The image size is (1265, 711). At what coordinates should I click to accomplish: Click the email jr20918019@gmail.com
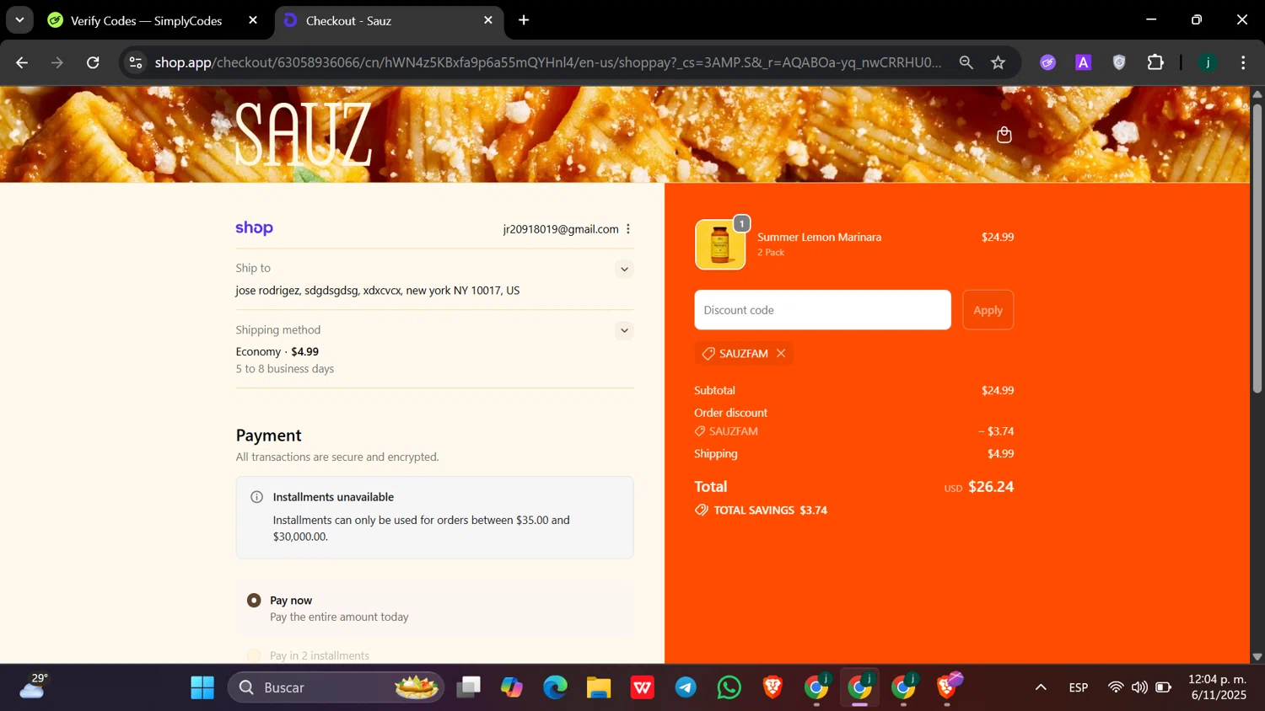pyautogui.click(x=561, y=229)
